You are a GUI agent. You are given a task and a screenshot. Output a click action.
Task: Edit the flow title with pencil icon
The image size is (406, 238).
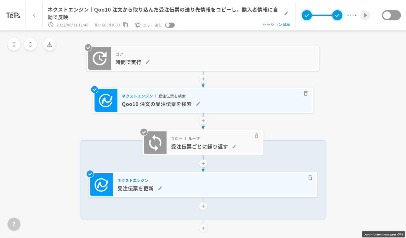[286, 13]
